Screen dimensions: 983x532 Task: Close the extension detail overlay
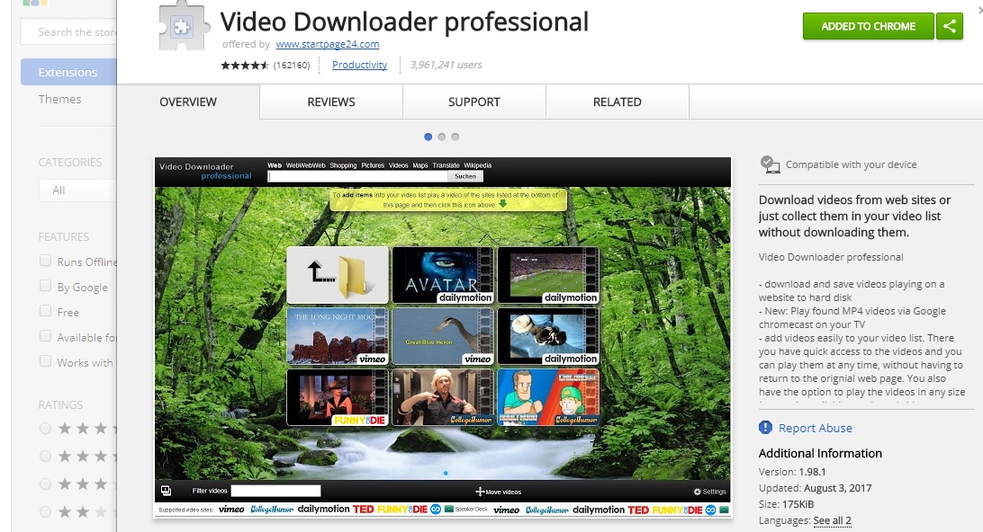coord(980,10)
